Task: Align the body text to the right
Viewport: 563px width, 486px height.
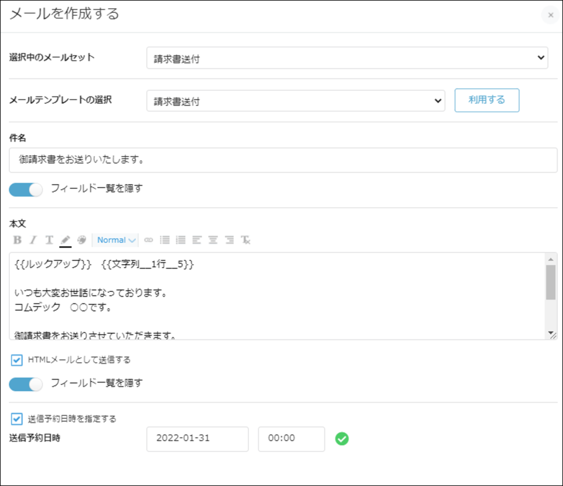Action: pyautogui.click(x=229, y=240)
